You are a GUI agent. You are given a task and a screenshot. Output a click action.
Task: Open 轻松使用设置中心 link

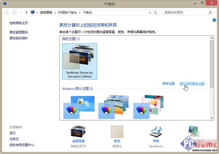click(22, 145)
